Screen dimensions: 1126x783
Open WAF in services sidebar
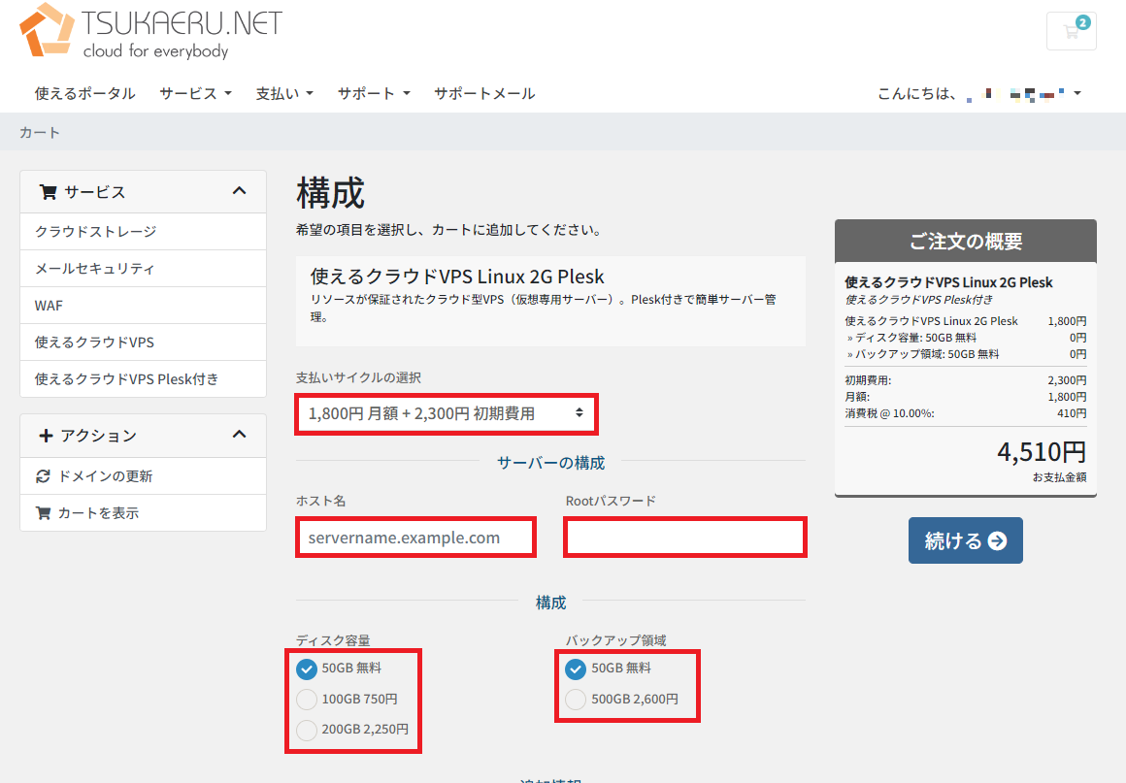coord(143,305)
